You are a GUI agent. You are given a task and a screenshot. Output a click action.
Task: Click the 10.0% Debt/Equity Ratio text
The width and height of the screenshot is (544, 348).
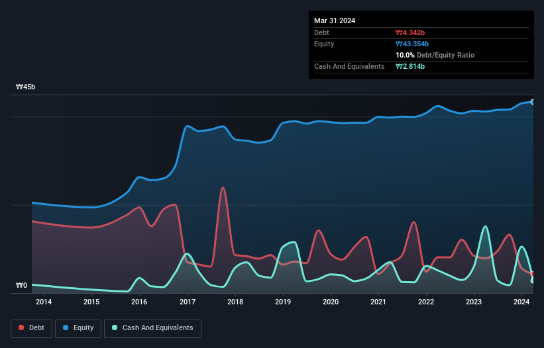point(435,55)
